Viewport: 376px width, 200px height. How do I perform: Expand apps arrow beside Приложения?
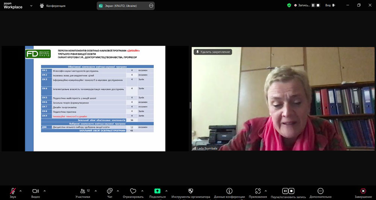click(266, 191)
